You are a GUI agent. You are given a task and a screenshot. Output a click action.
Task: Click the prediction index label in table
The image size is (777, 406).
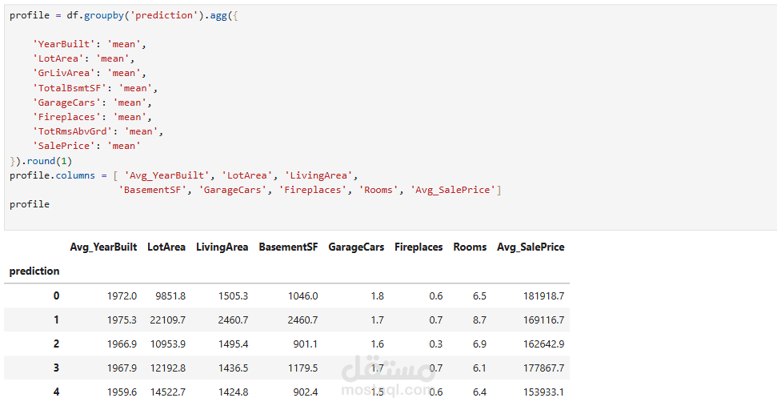click(x=34, y=271)
